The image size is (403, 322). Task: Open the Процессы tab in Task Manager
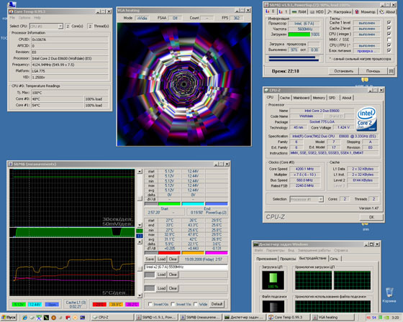[288, 259]
